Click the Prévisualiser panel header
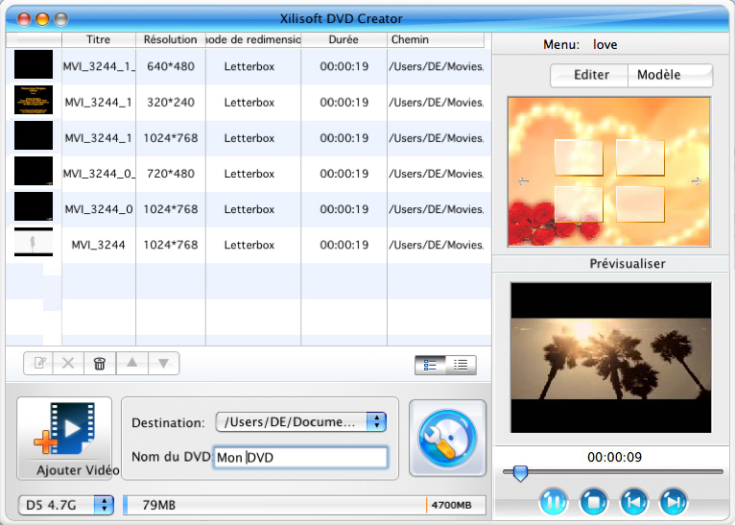Image resolution: width=735 pixels, height=525 pixels. click(x=628, y=263)
